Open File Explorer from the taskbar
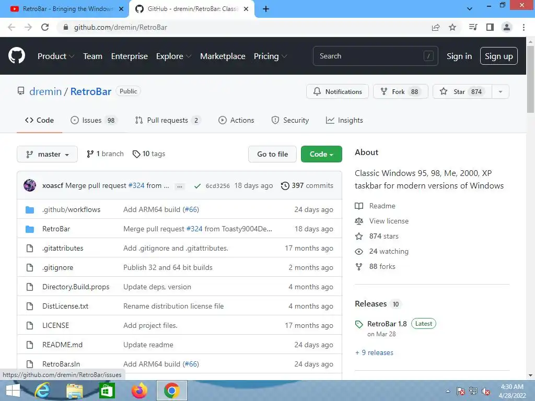 click(x=74, y=391)
